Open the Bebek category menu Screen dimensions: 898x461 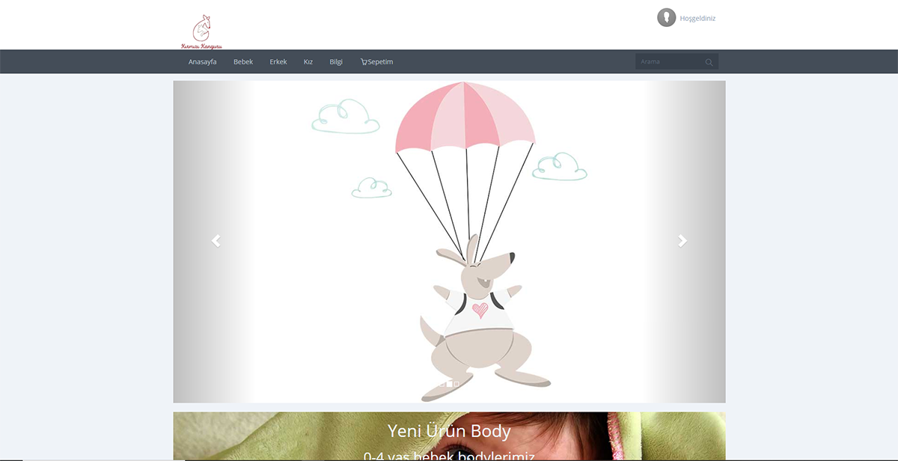click(x=243, y=62)
